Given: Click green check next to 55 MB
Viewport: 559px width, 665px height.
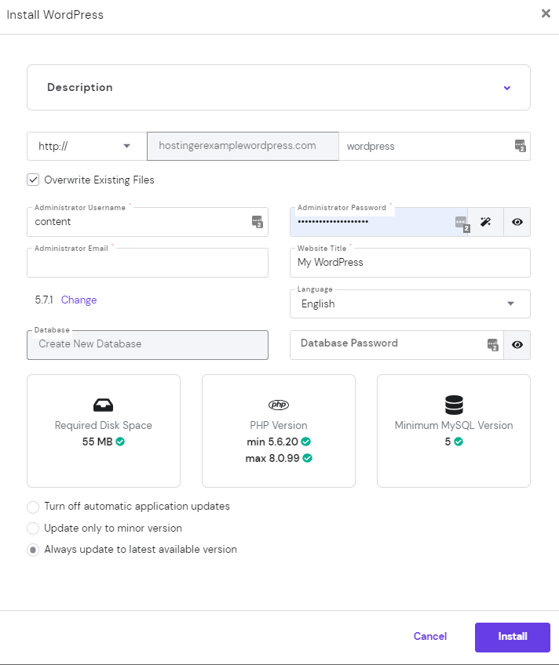Looking at the screenshot, I should coord(121,442).
